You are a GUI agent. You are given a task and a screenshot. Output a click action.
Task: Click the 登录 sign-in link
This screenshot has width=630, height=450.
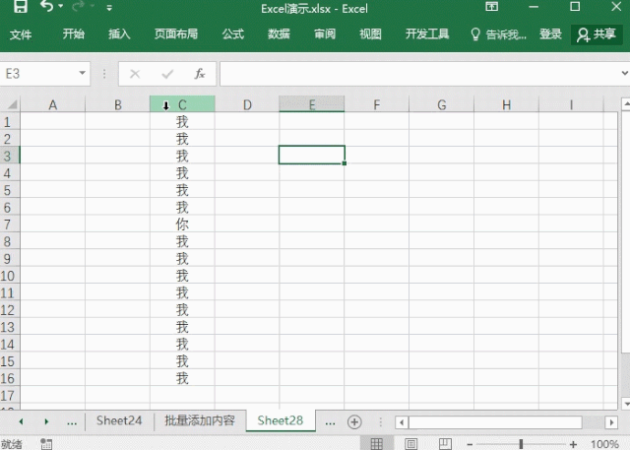[x=550, y=34]
